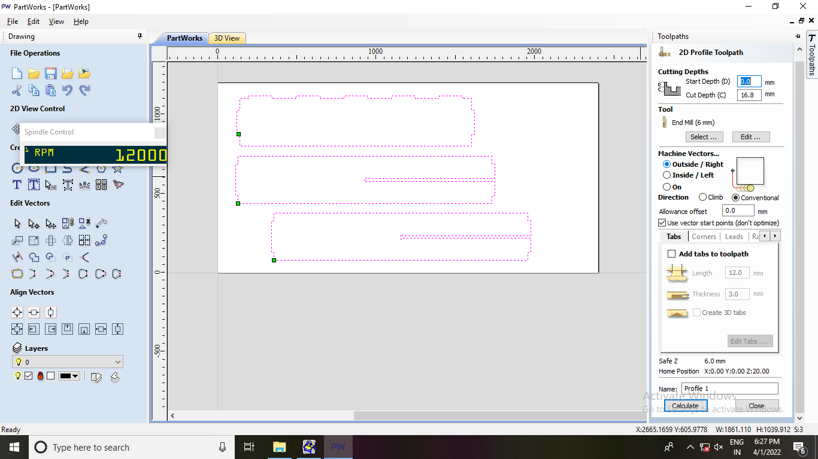The height and width of the screenshot is (459, 818).
Task: Click the Cut Depth input field
Action: [749, 95]
